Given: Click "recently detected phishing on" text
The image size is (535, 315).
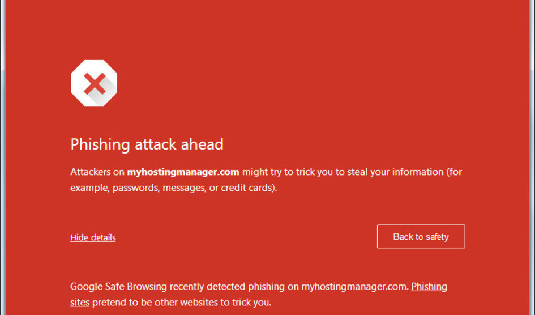Looking at the screenshot, I should pos(234,287).
